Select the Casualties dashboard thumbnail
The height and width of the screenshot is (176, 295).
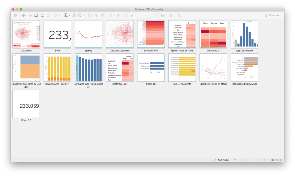click(26, 34)
